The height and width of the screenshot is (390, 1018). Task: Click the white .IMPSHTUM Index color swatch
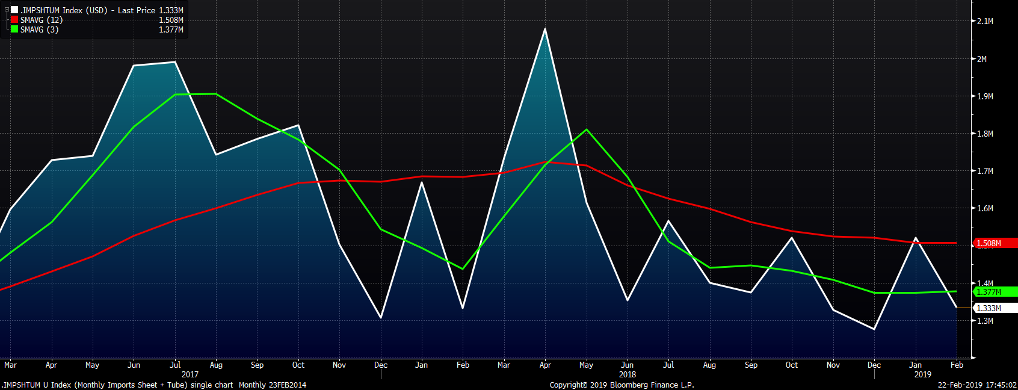click(14, 10)
